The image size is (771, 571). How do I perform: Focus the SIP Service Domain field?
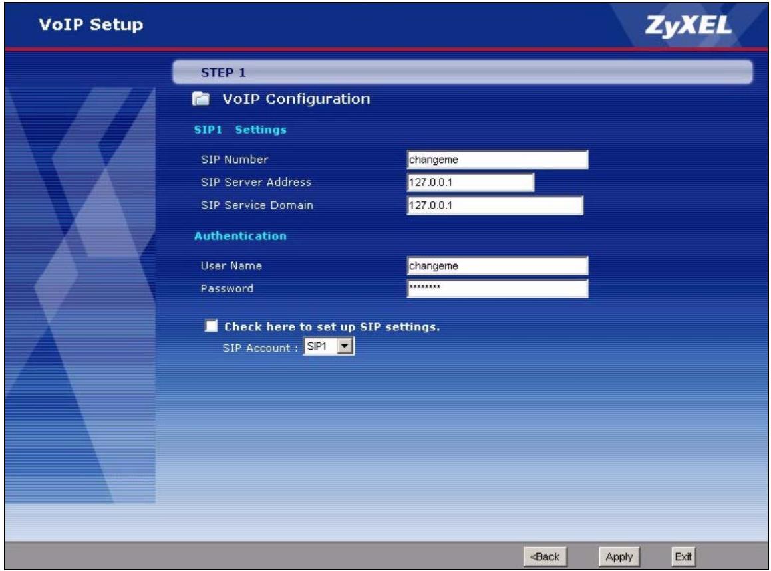click(x=495, y=205)
